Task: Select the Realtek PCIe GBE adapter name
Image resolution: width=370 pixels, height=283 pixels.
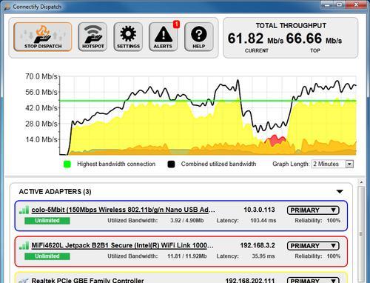Action: click(87, 280)
